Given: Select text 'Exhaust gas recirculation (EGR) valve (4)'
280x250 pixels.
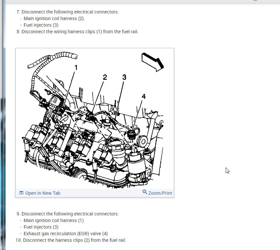Looking at the screenshot, I should (65, 234).
